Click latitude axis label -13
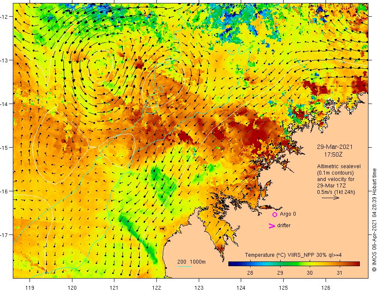 click(5, 60)
